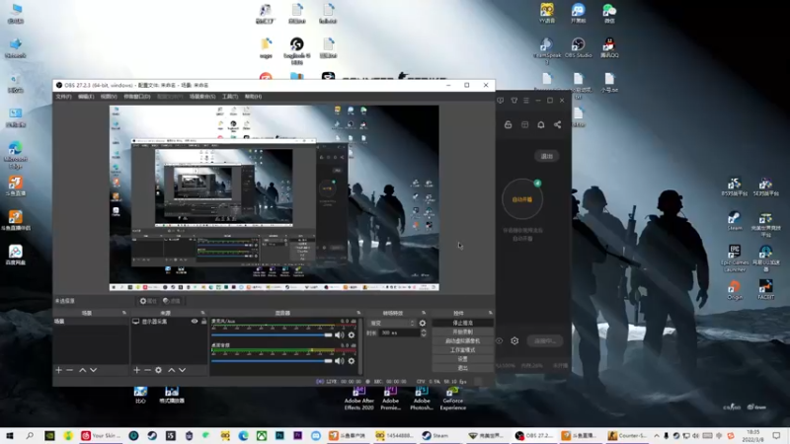Image resolution: width=790 pixels, height=444 pixels.
Task: Open Epic Games Launcher desktop icon
Action: click(734, 259)
